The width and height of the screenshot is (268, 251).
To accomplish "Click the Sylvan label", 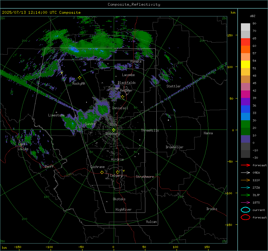I will point(114,88).
